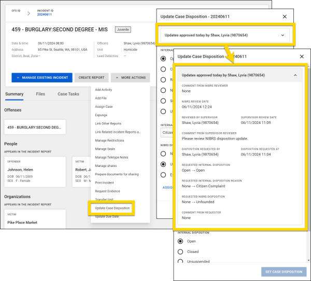The width and height of the screenshot is (311, 281).
Task: Collapse the More Actions menu
Action: point(130,78)
